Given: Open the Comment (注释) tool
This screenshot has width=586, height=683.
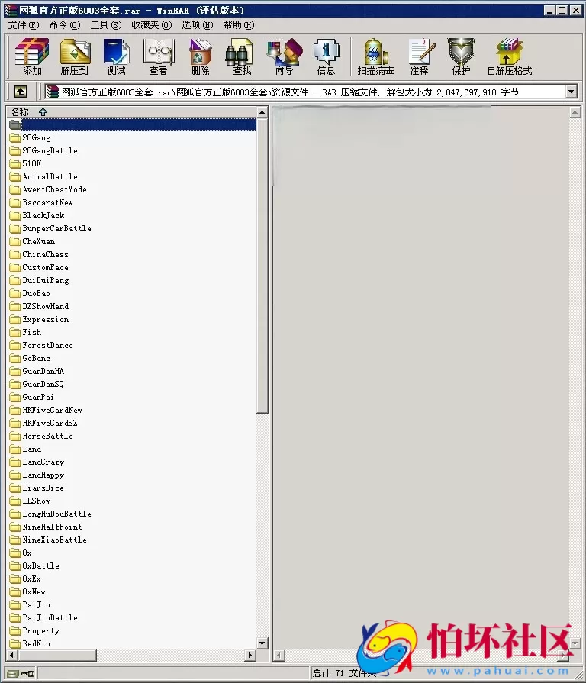Looking at the screenshot, I should point(419,56).
